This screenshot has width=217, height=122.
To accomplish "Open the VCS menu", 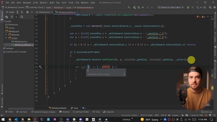I will [x=77, y=2].
